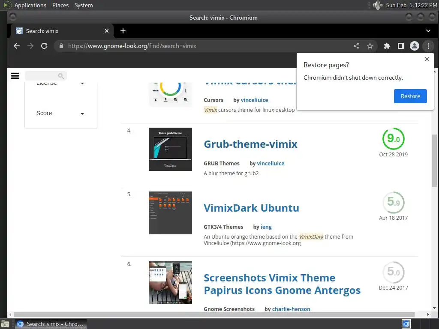Open the Extensions puzzle icon
Viewport: 439px width, 329px height.
(x=387, y=46)
